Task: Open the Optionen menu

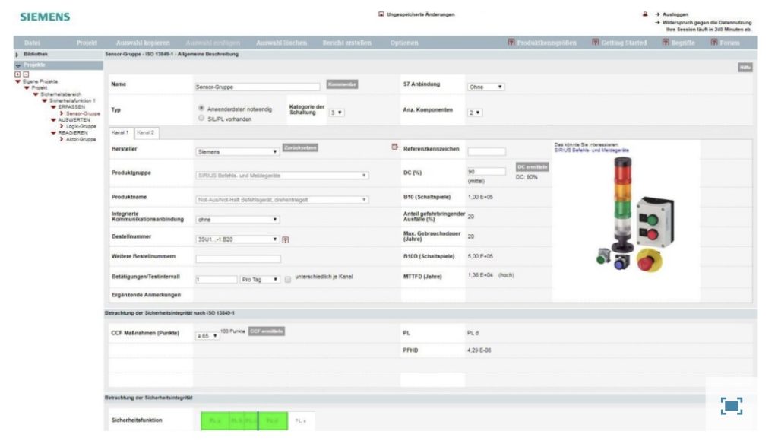Action: (x=403, y=43)
